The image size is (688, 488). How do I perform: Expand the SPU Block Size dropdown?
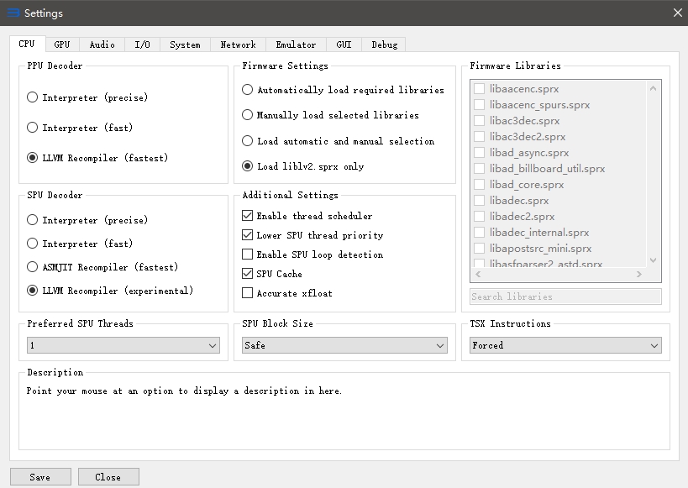[344, 345]
